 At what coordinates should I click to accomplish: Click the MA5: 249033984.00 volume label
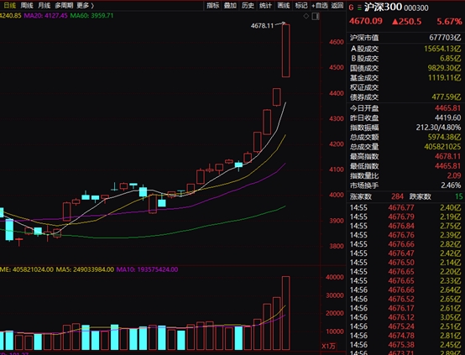click(x=85, y=269)
